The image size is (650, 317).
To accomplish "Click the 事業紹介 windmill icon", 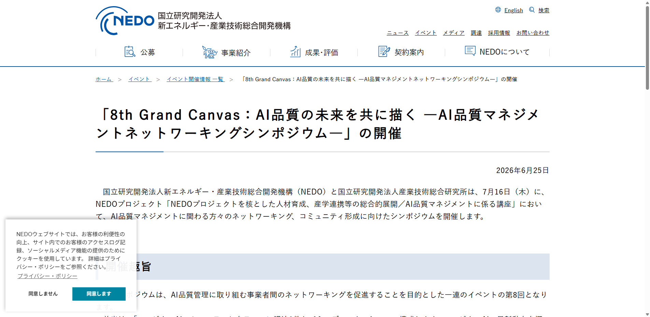I will pos(210,52).
